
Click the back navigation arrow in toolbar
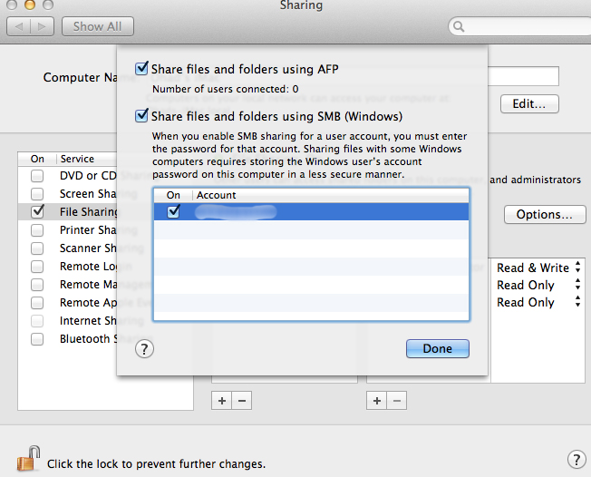coord(18,26)
